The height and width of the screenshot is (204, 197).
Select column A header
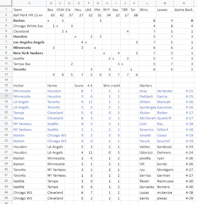[29, 3]
